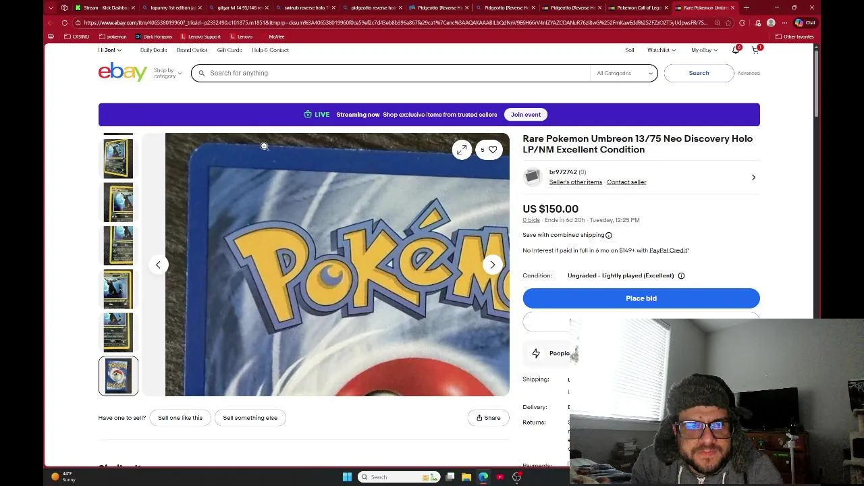The image size is (864, 486).
Task: Open the Gift Cards link
Action: [x=230, y=50]
